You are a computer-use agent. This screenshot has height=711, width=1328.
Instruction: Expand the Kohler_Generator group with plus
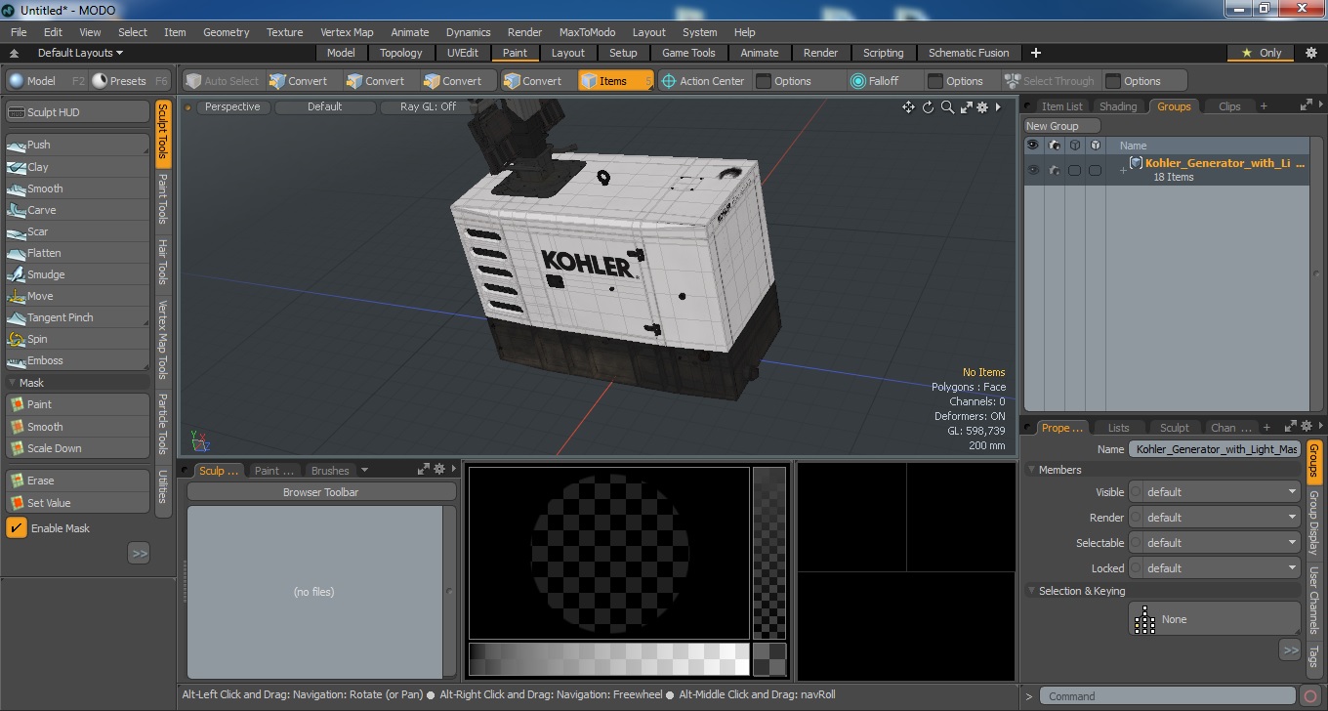tap(1123, 170)
